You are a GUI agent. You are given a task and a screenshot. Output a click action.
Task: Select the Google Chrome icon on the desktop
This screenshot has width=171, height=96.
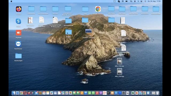click(x=98, y=9)
